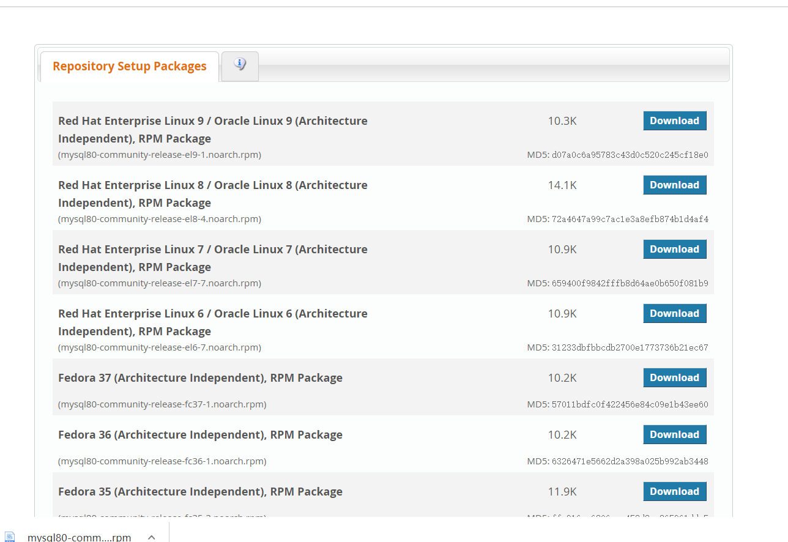Click the MD5 hash starting with 31233dbf
Screen dimensions: 788x542
click(630, 347)
